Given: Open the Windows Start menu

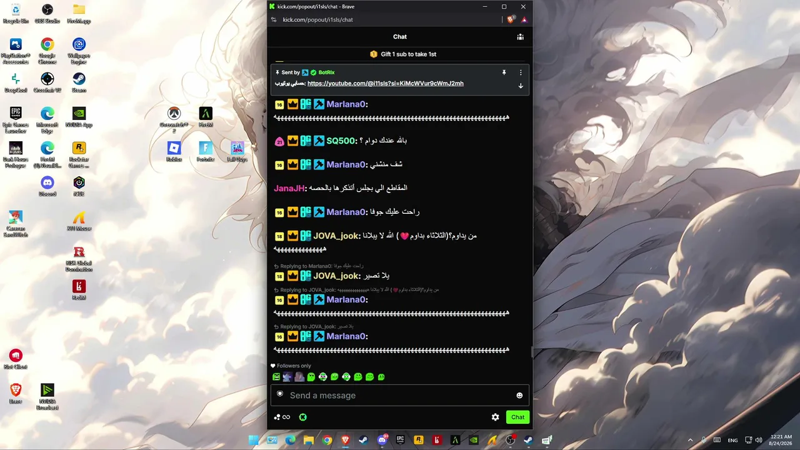Looking at the screenshot, I should 254,441.
